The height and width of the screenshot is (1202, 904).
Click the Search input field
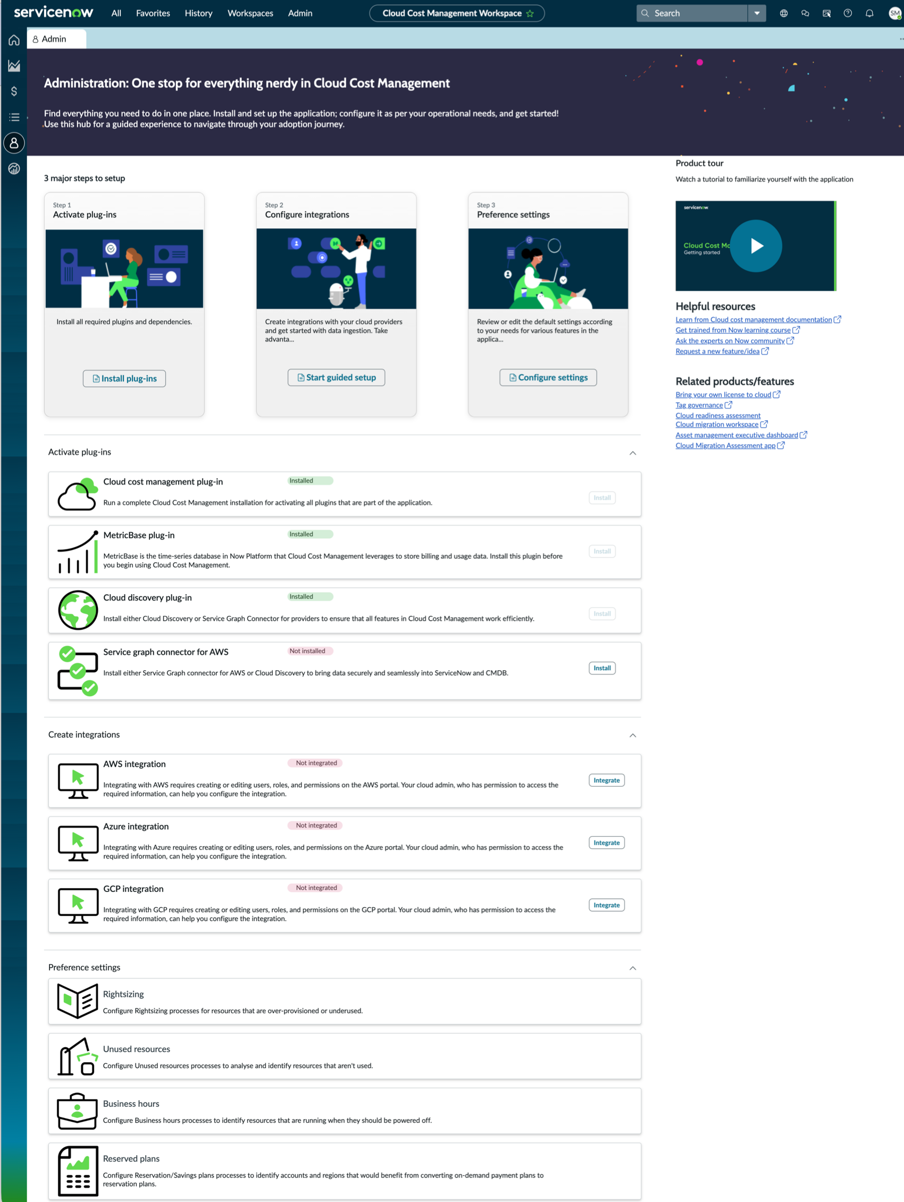(692, 13)
